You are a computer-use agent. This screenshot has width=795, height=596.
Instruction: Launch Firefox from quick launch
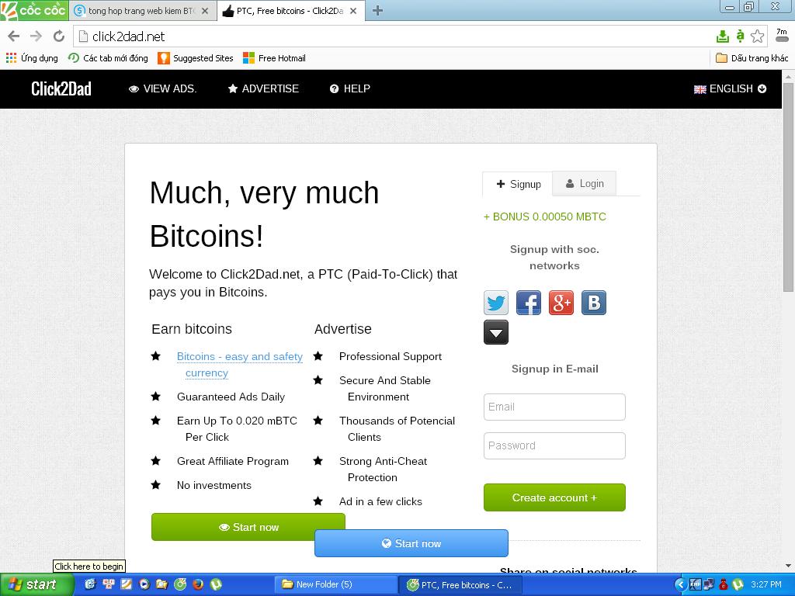pyautogui.click(x=198, y=584)
